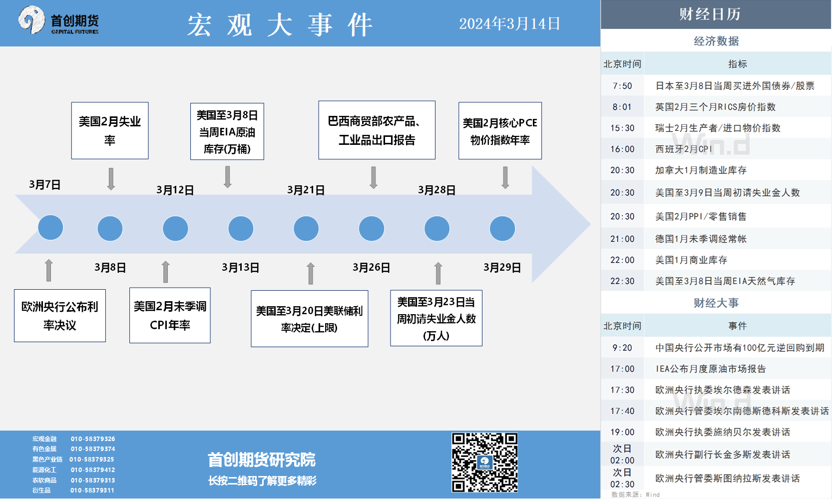Click the 黑色产业链 phone 010-58379325
The image size is (832, 499).
(x=92, y=459)
